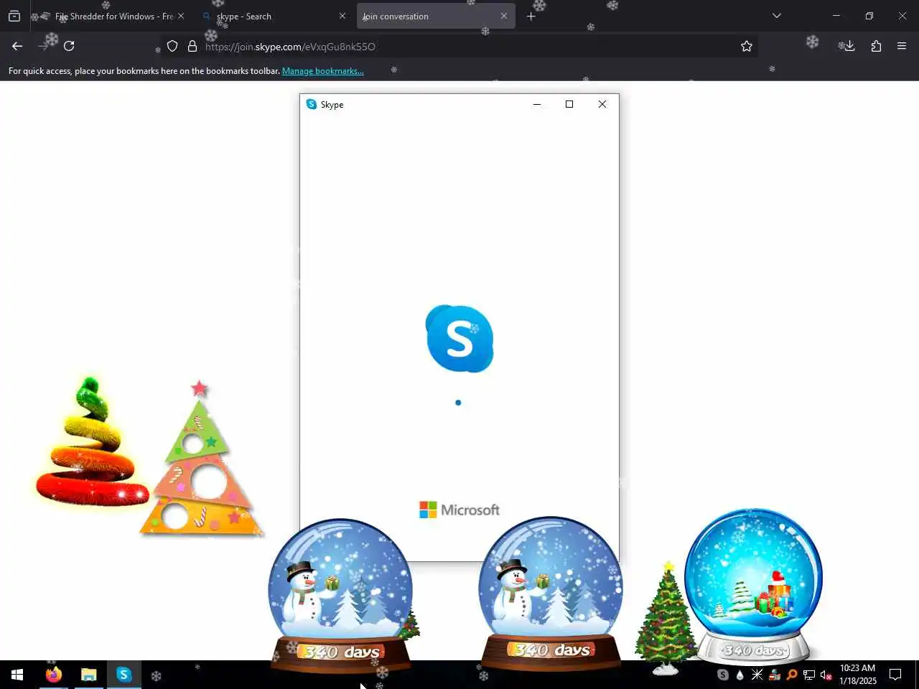
Task: Switch to the skype - Search tab
Action: point(274,16)
